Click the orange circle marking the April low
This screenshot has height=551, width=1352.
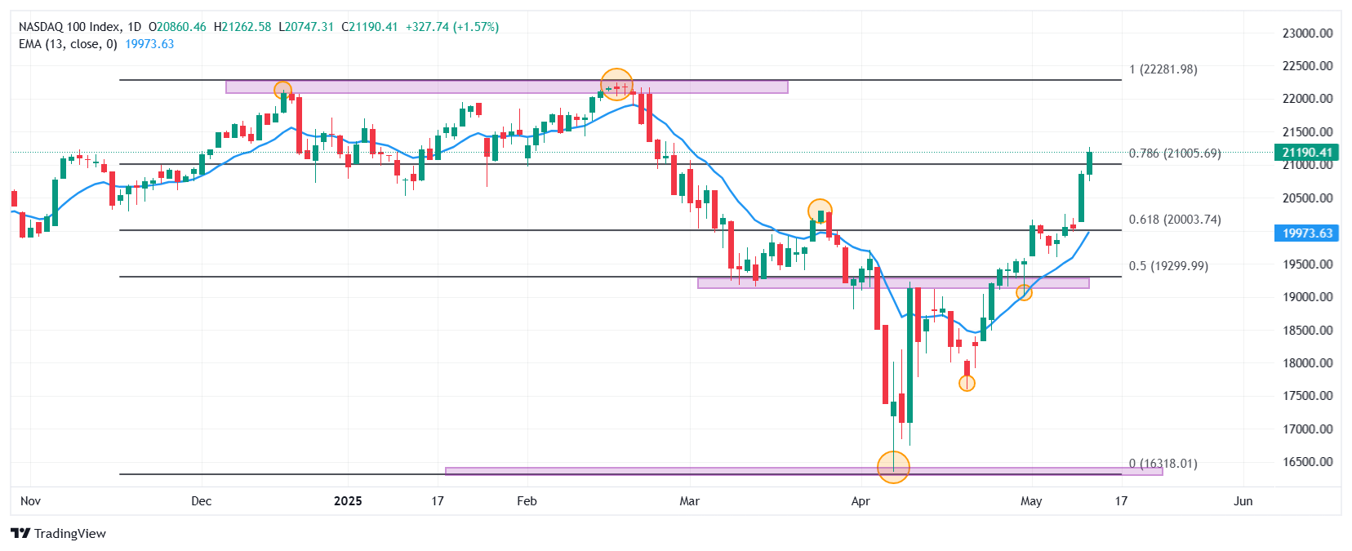point(893,467)
